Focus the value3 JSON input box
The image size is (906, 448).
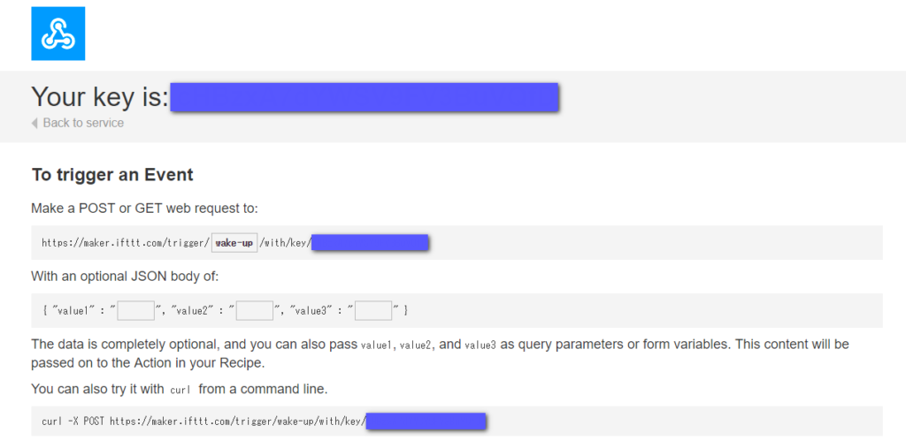[x=373, y=310]
